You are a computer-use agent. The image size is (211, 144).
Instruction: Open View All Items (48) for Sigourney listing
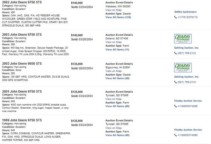pyautogui.click(x=117, y=78)
